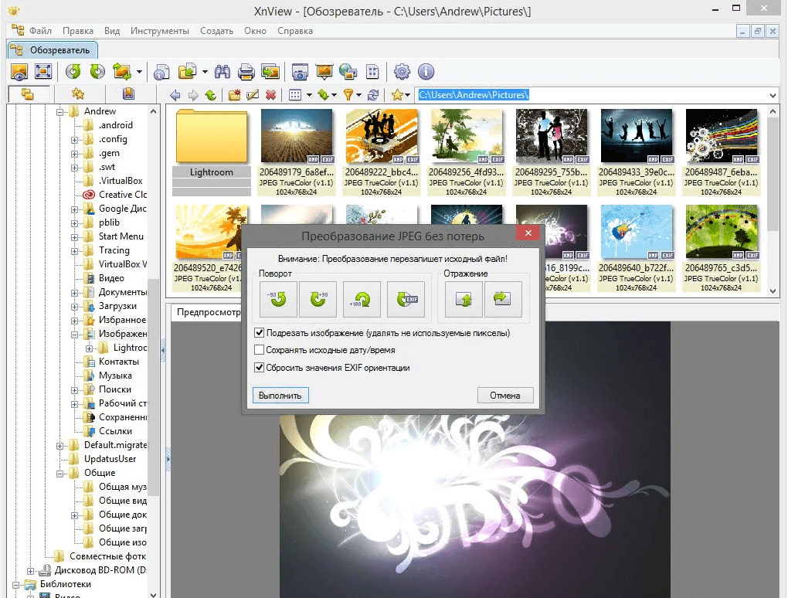Rotate image 90 degrees clockwise (+90)

[x=318, y=299]
